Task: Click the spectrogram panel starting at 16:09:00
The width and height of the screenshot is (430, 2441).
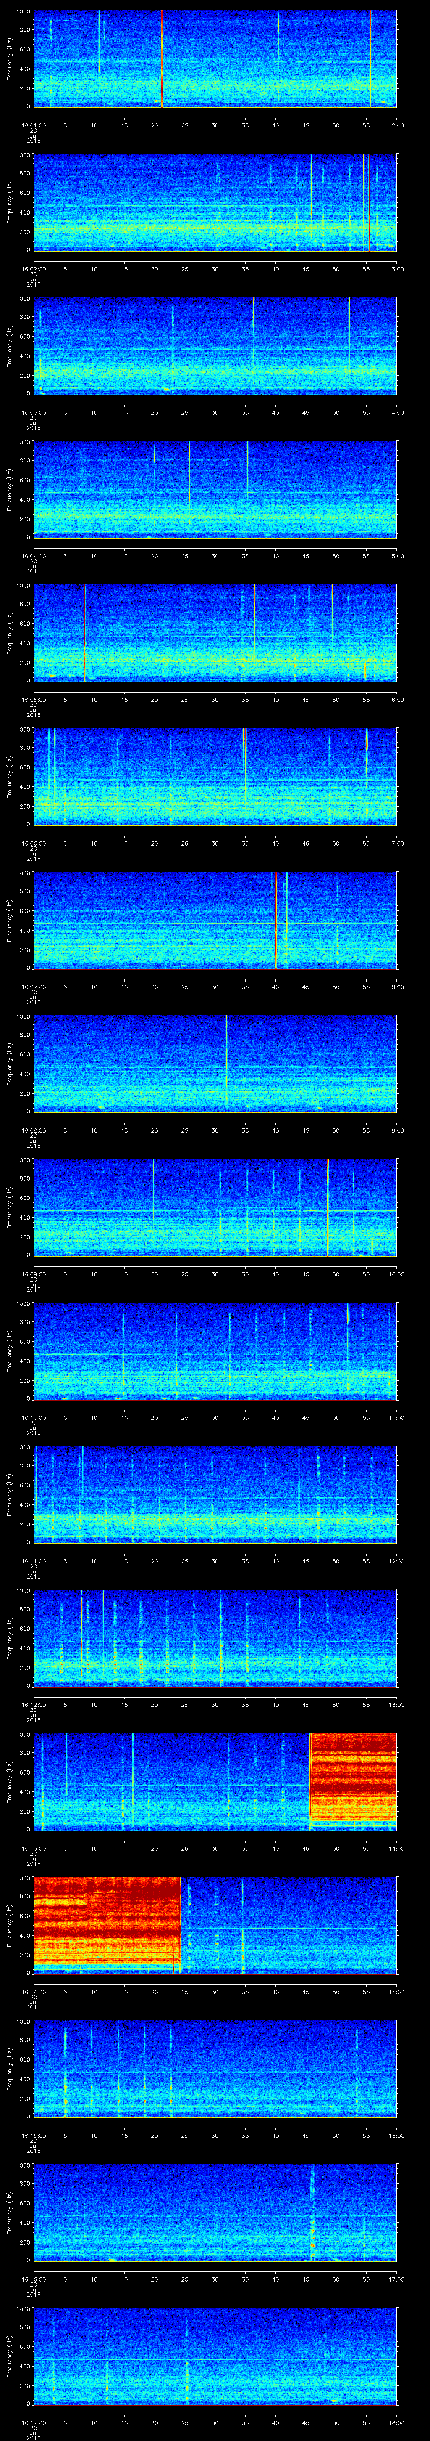Action: 215,1207
